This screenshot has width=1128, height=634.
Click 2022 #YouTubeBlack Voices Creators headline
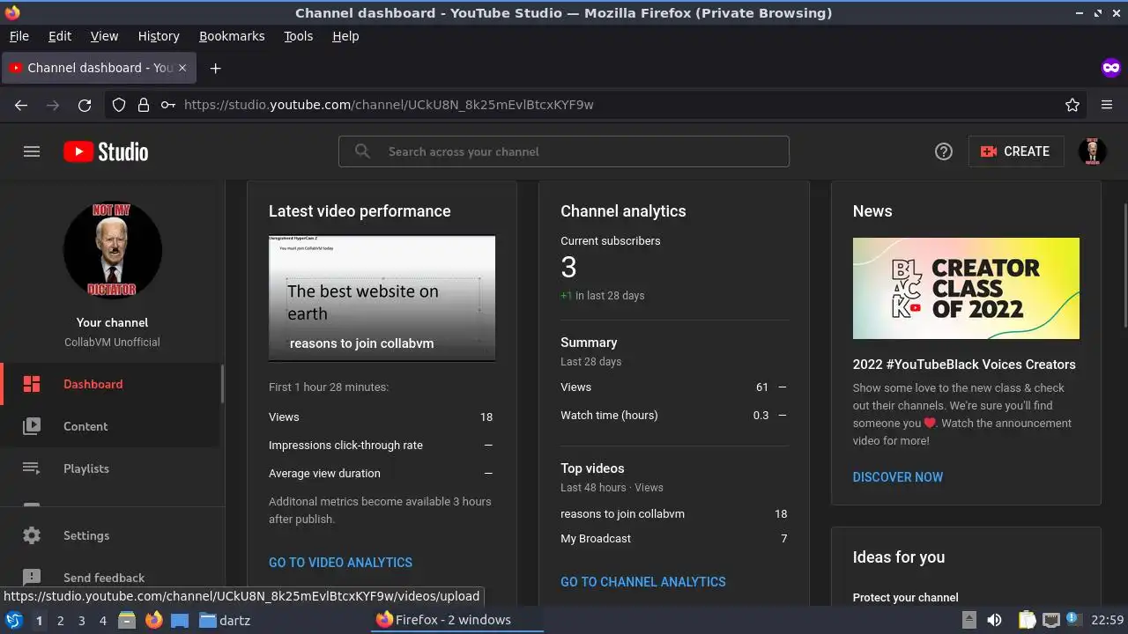(964, 365)
